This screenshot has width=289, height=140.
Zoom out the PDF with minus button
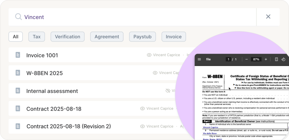pos(246,59)
